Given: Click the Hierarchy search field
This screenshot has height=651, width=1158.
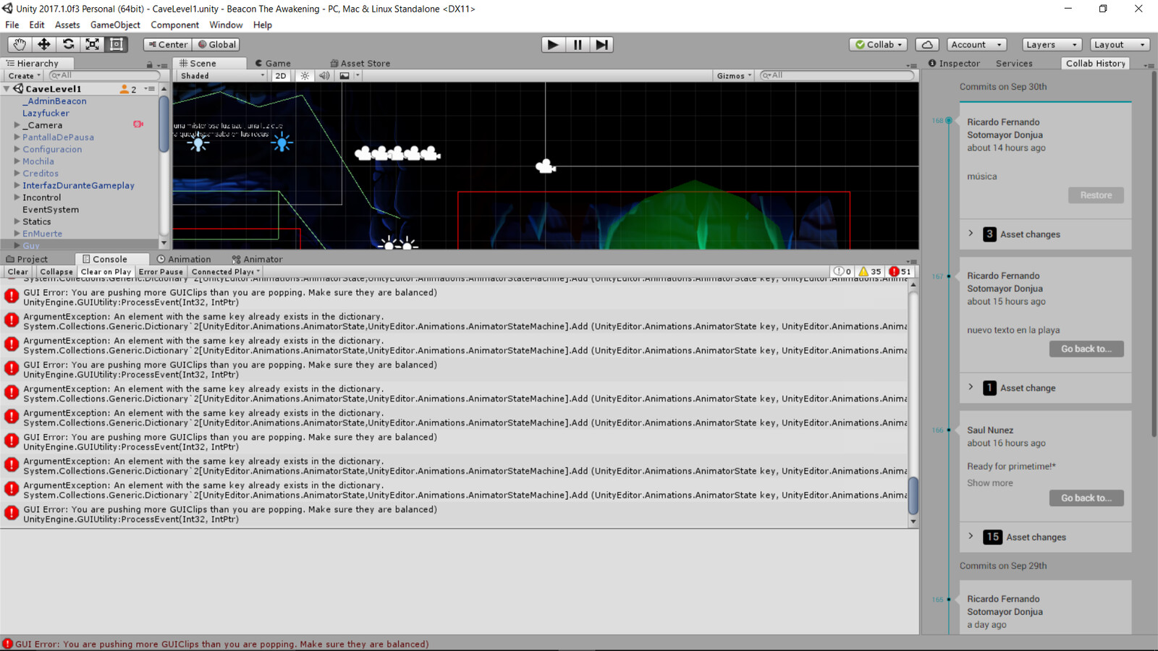Looking at the screenshot, I should point(105,75).
